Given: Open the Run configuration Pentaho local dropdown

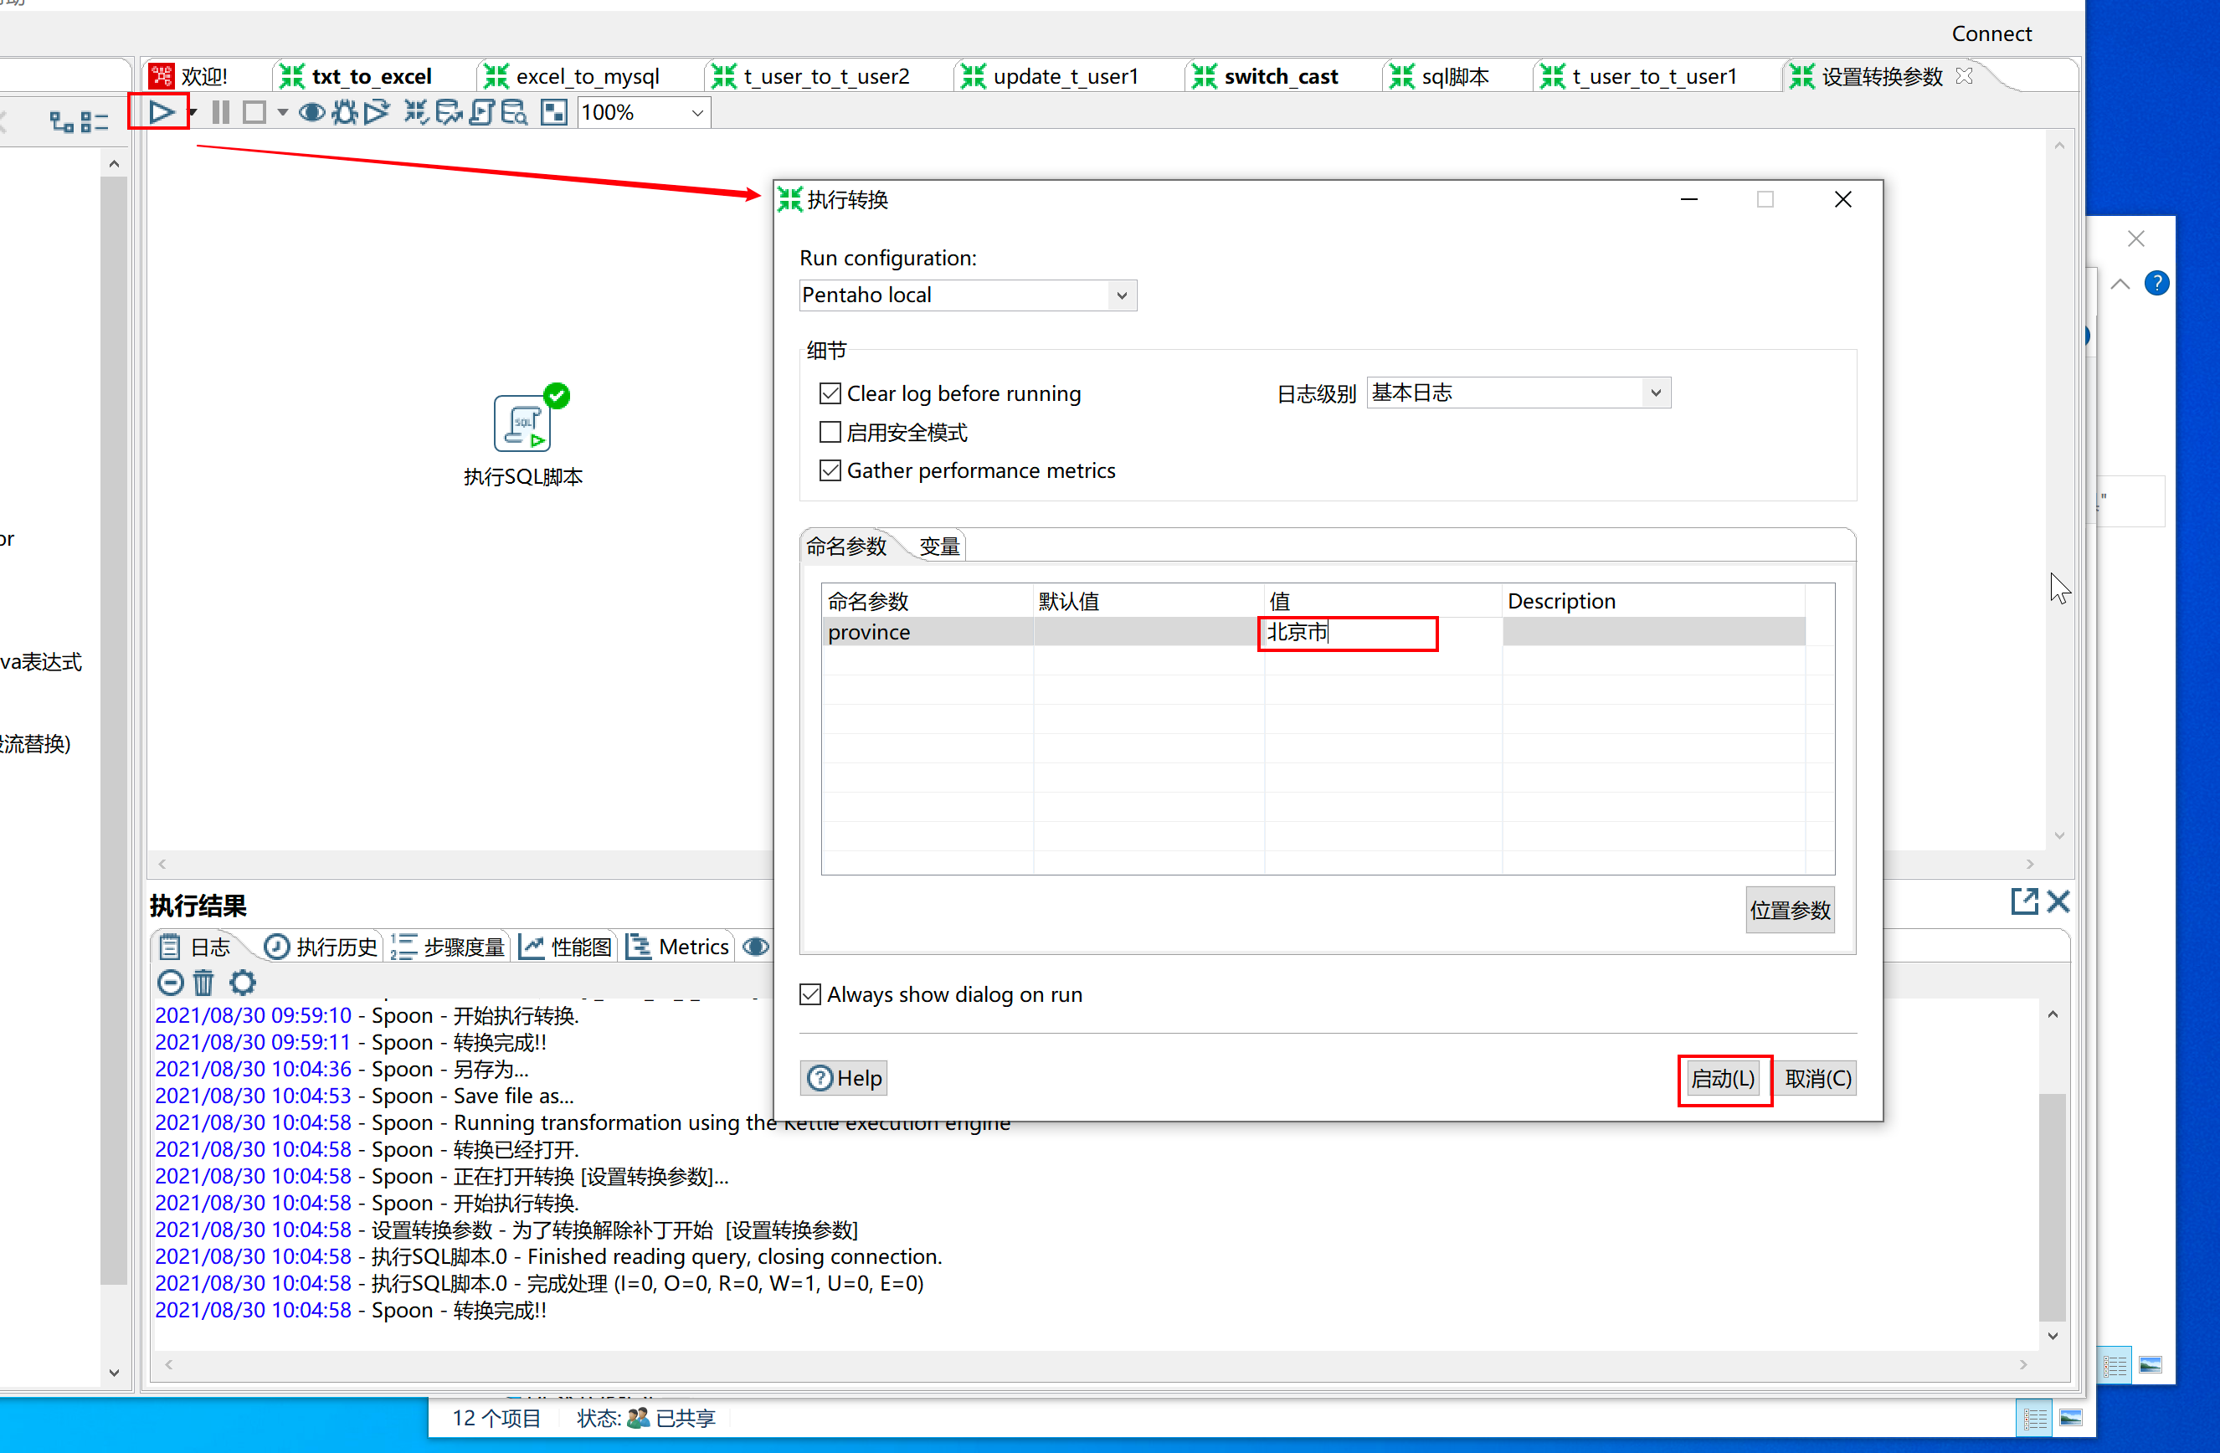Looking at the screenshot, I should tap(968, 295).
